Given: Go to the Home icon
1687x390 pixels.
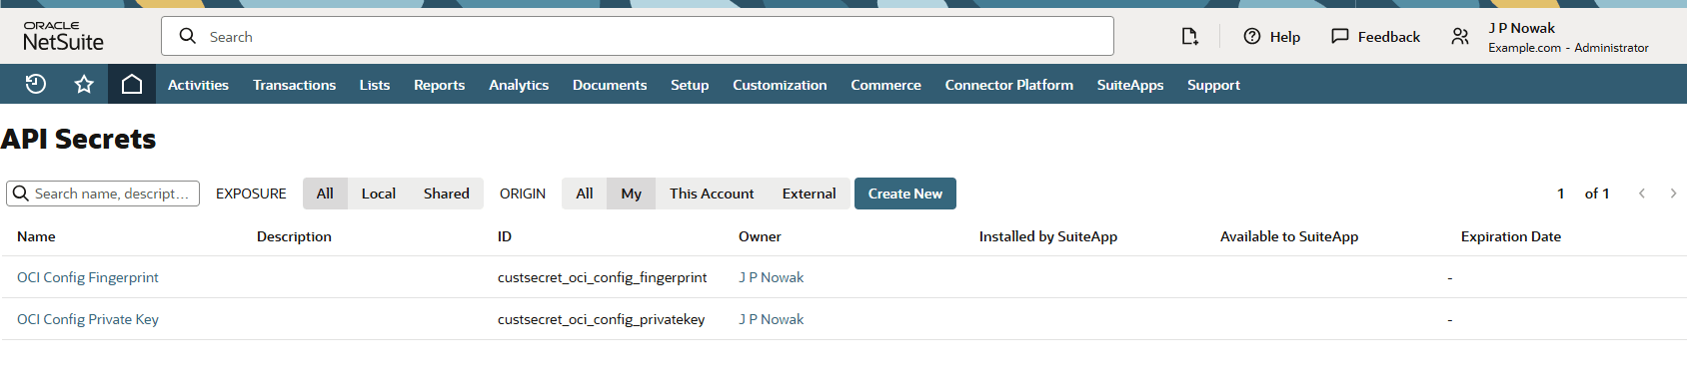Looking at the screenshot, I should tap(132, 85).
